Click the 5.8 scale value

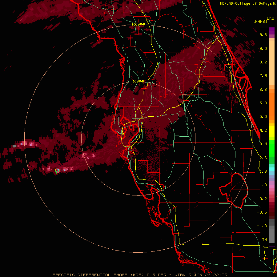click(x=263, y=103)
